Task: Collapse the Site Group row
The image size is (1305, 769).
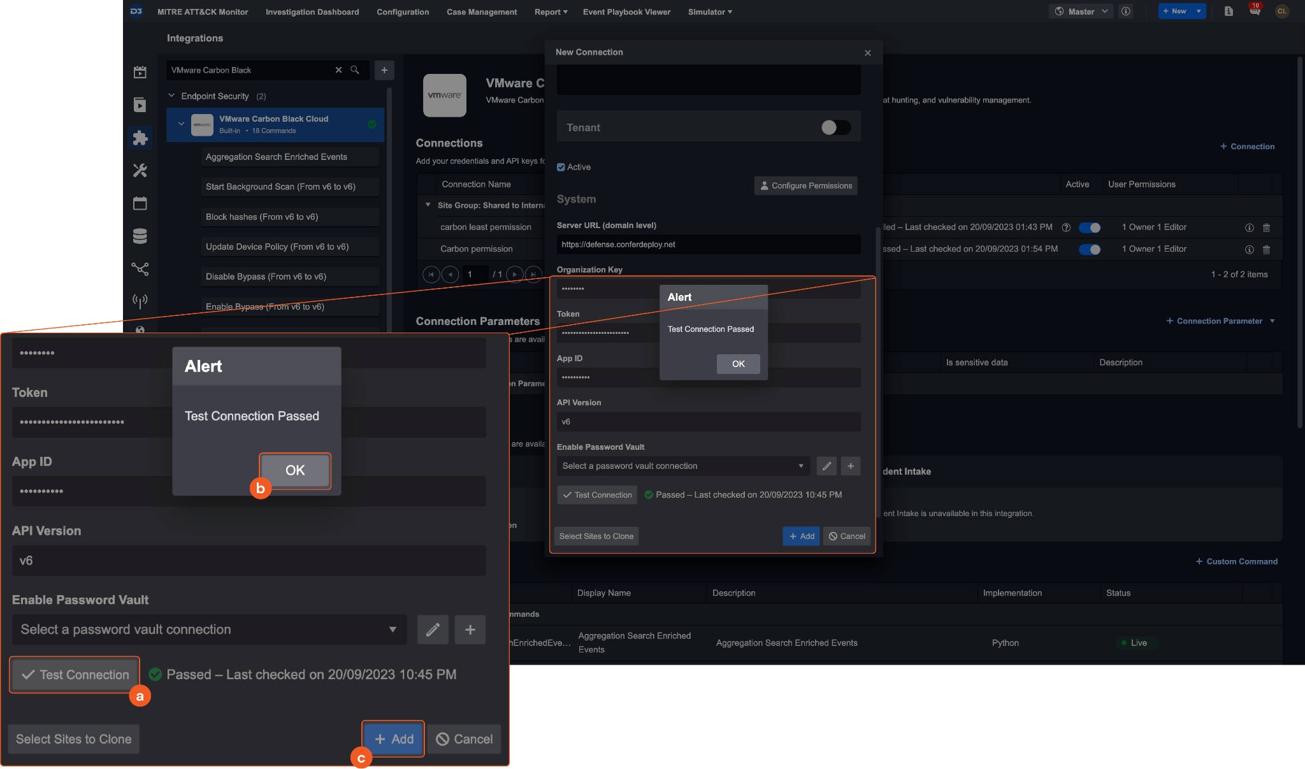Action: [x=428, y=205]
